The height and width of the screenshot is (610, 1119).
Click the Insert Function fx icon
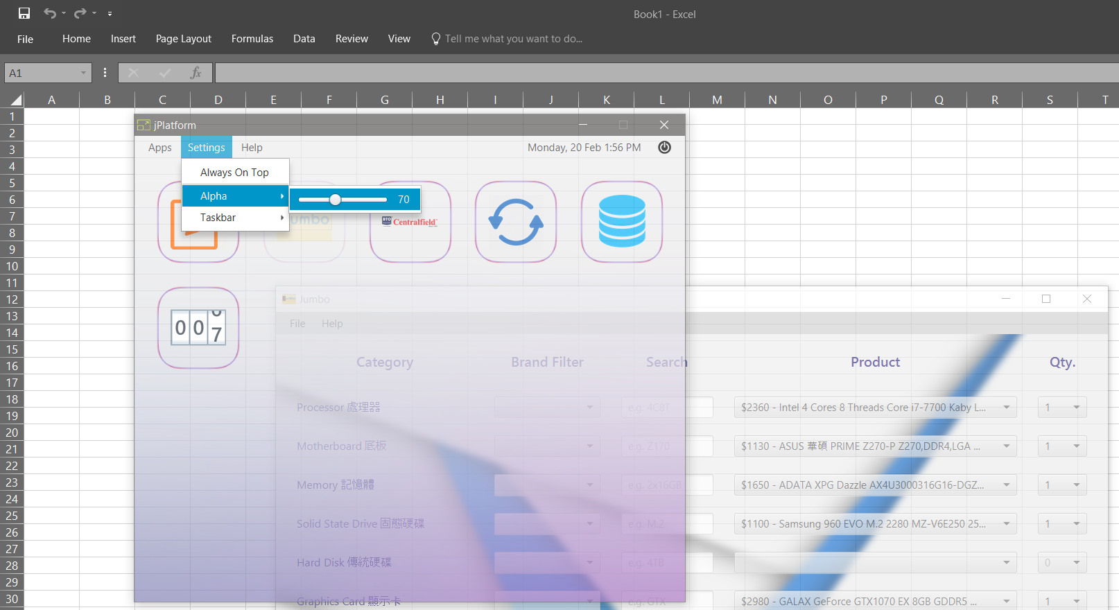(x=196, y=73)
